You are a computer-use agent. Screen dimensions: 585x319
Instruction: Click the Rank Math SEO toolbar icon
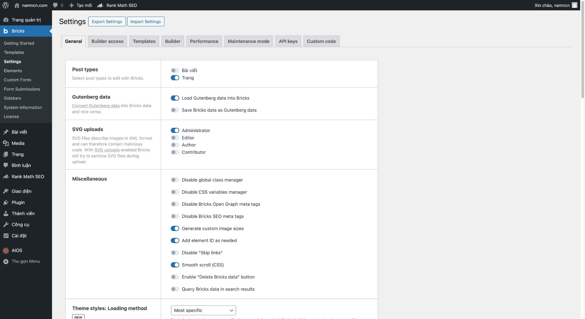[100, 5]
